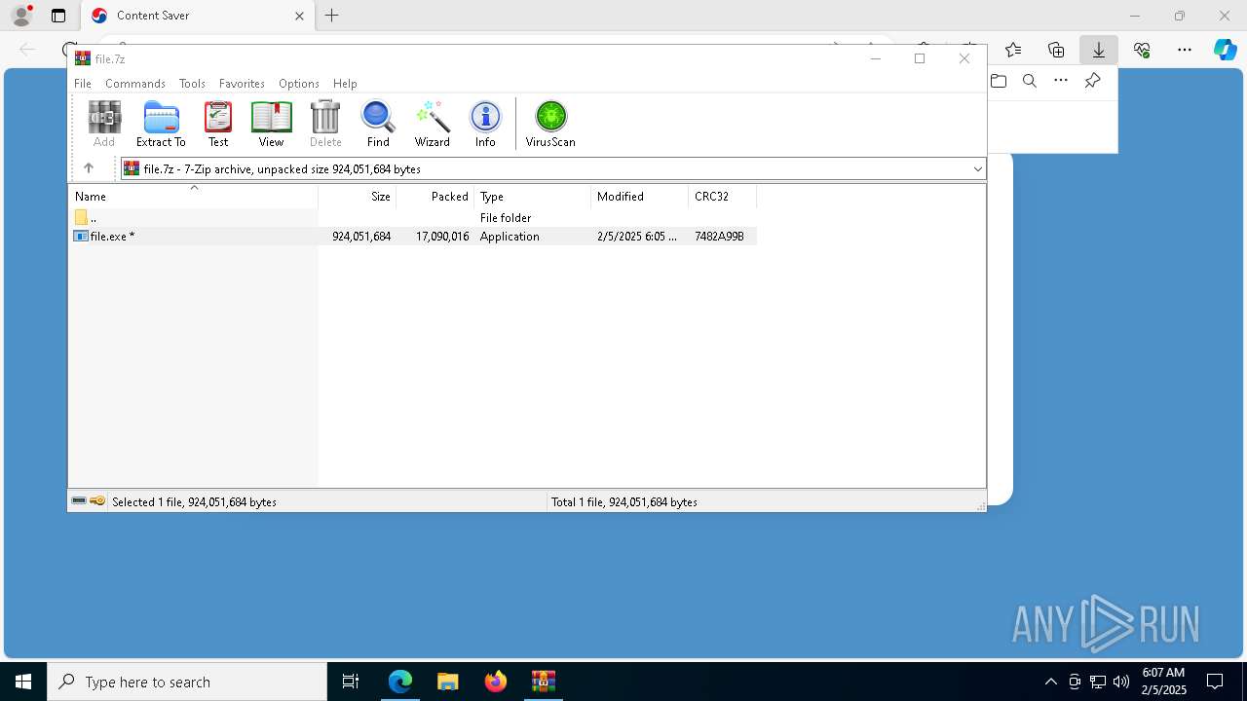Image resolution: width=1247 pixels, height=701 pixels.
Task: Sort by CRC32 column header
Action: coord(722,197)
